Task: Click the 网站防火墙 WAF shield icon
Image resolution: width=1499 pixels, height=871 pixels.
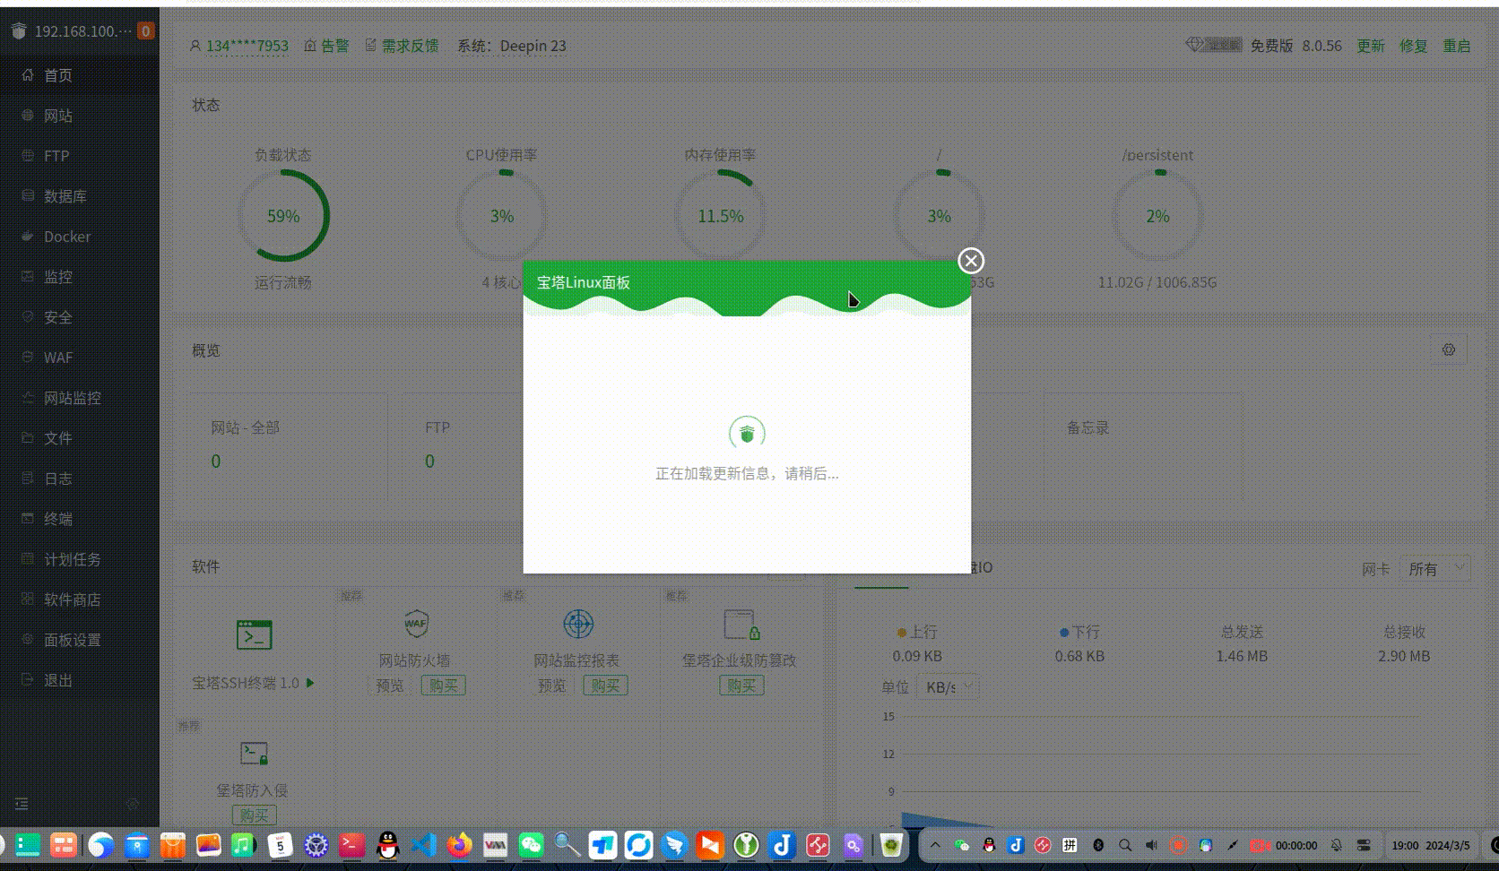Action: point(415,624)
